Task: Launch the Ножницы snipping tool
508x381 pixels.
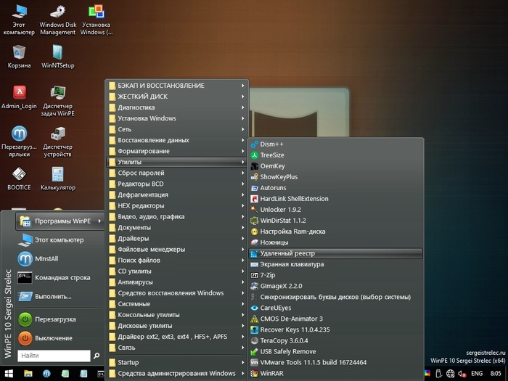Action: [x=335, y=242]
